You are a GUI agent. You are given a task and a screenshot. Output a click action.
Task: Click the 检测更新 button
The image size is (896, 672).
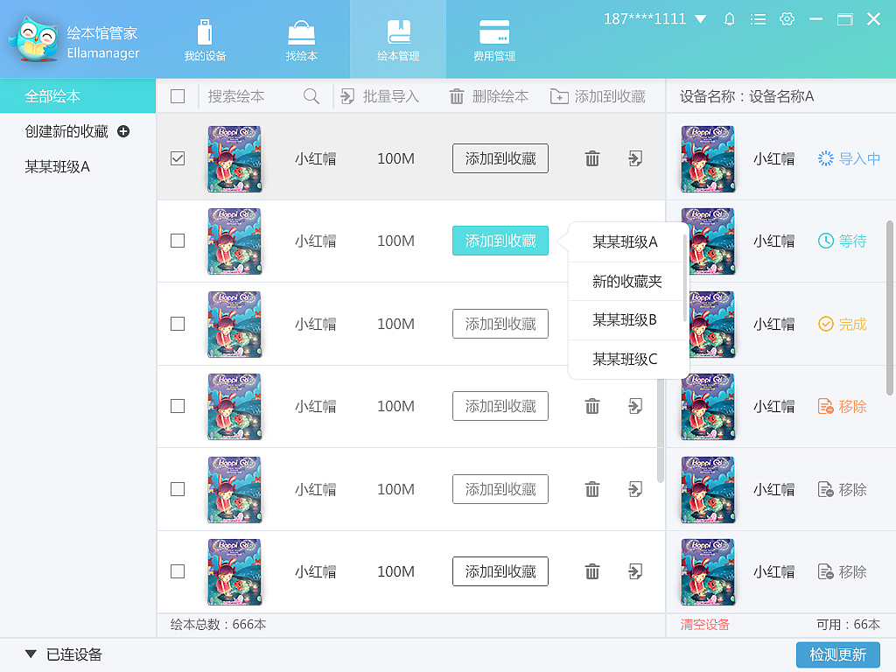[837, 654]
